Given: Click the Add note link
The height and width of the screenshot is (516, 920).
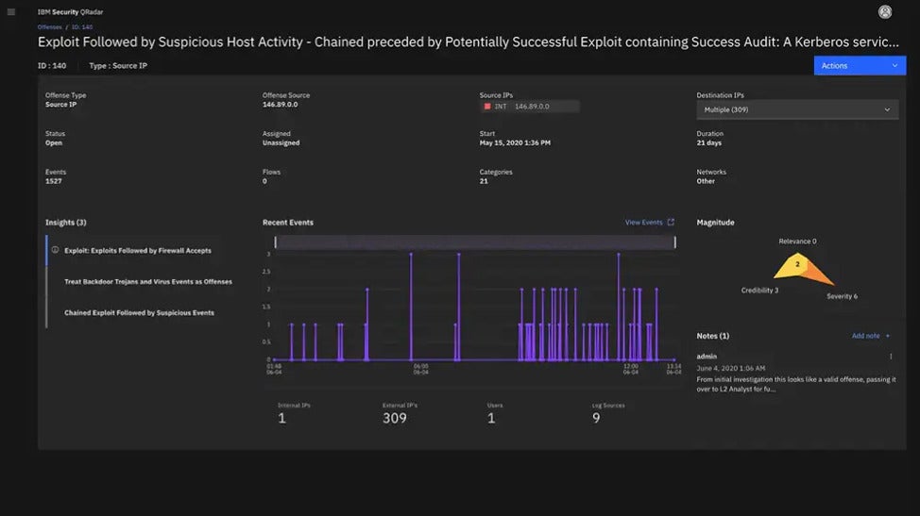Looking at the screenshot, I should click(x=865, y=336).
